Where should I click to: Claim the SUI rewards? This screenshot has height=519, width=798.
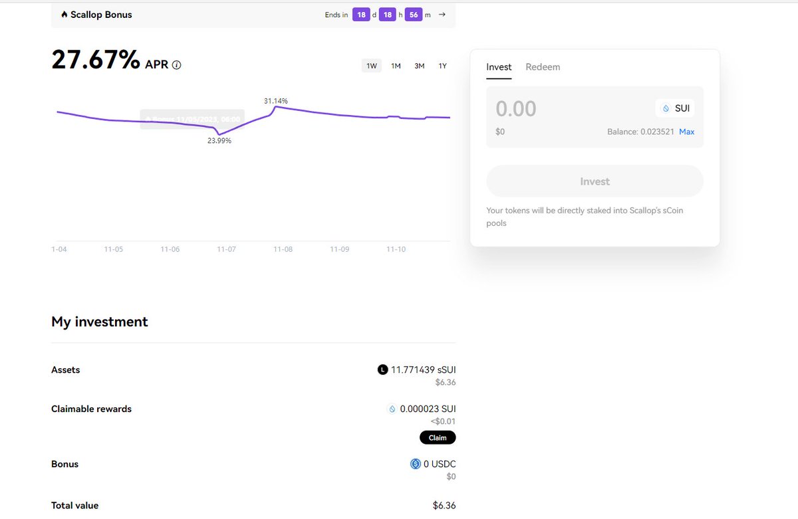[438, 437]
